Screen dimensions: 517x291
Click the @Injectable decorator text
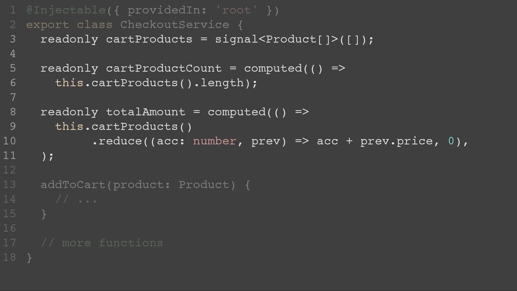[x=66, y=10]
